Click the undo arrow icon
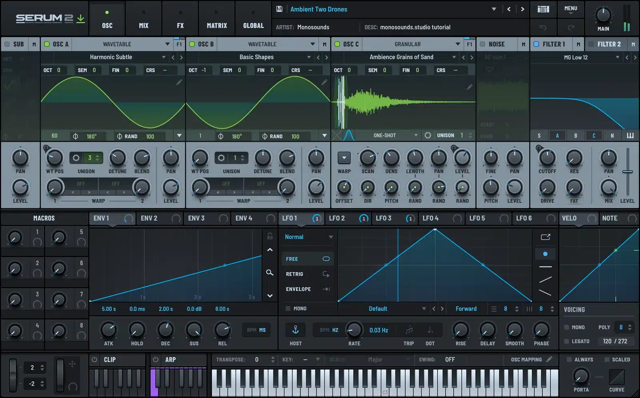This screenshot has height=398, width=640. [543, 27]
